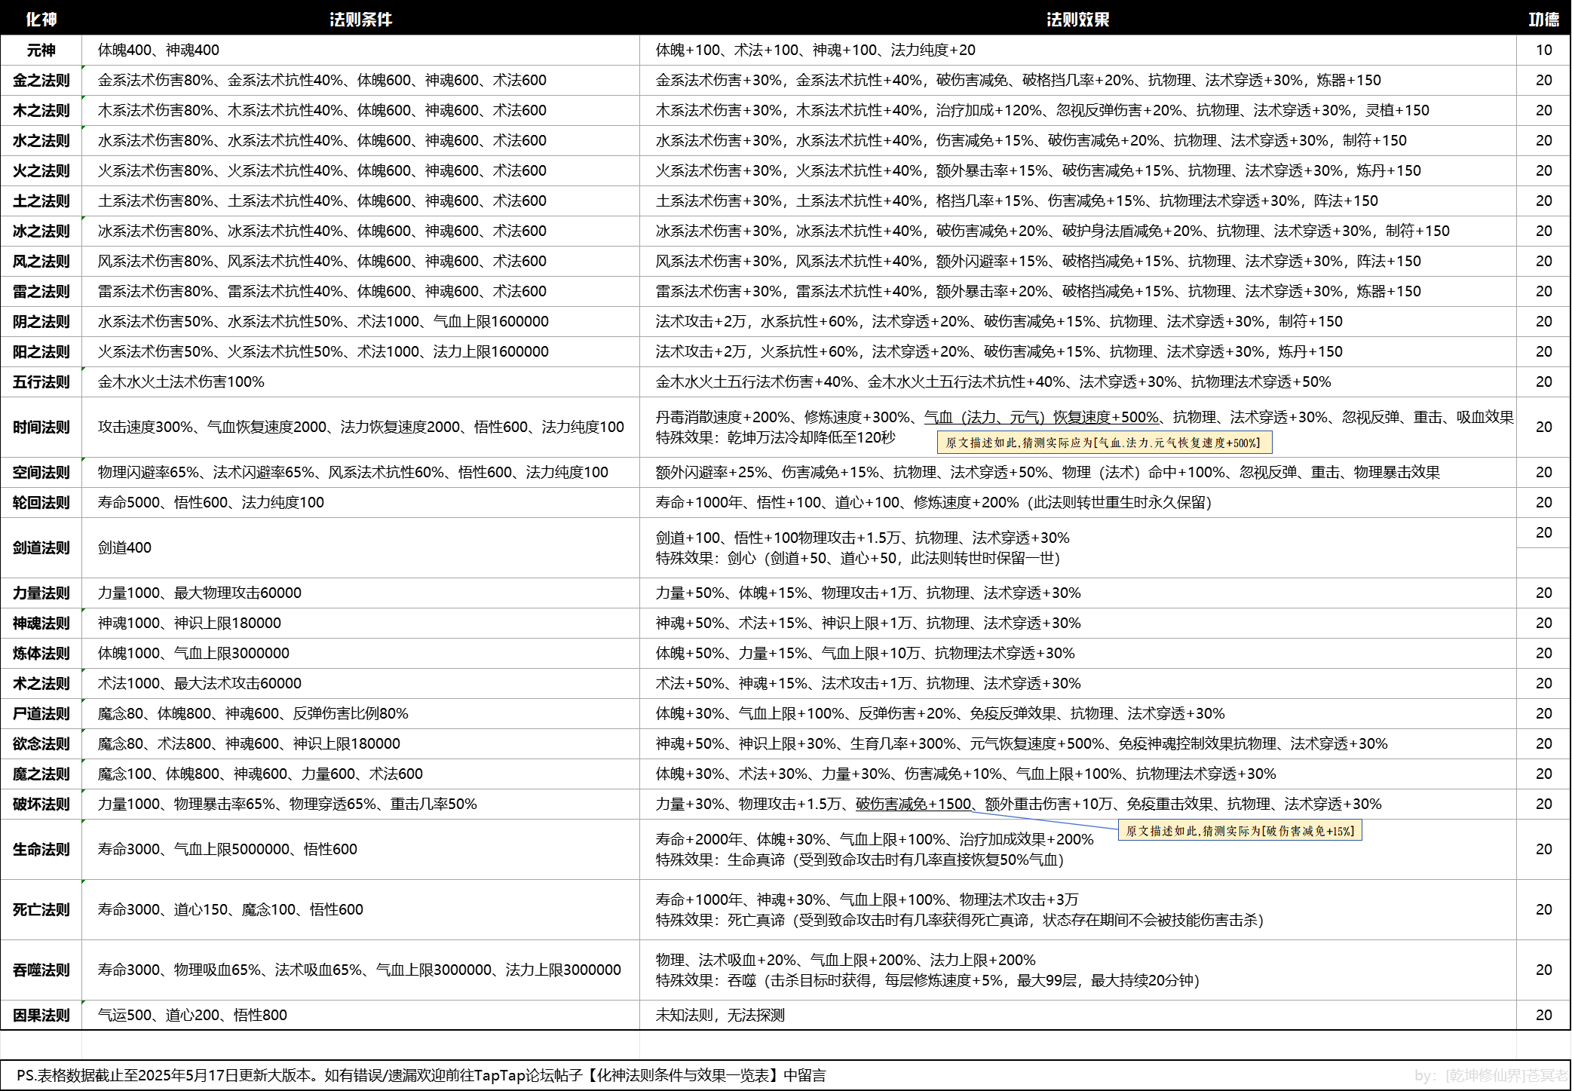Viewport: 1572px width, 1091px height.
Task: Select the 功德 column header
Action: click(1543, 19)
